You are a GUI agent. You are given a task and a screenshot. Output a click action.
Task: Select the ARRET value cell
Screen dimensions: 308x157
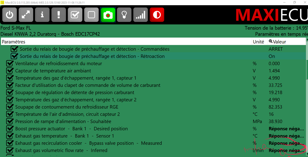coord(275,49)
